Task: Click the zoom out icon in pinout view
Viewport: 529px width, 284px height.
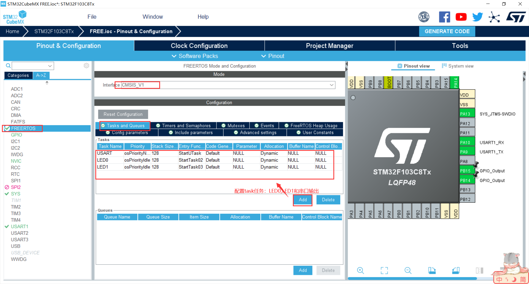Action: pyautogui.click(x=408, y=270)
